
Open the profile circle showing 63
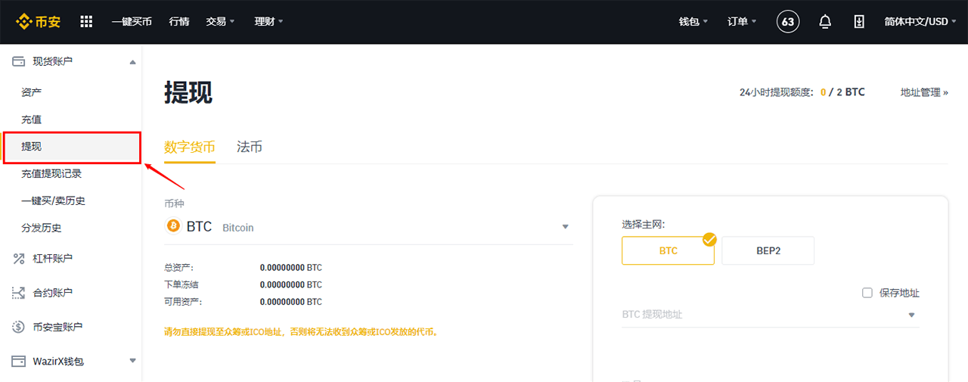pyautogui.click(x=788, y=21)
